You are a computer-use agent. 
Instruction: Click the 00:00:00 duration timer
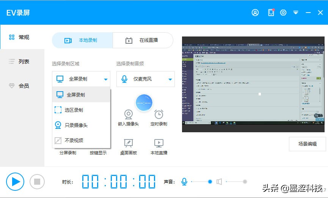click(119, 182)
